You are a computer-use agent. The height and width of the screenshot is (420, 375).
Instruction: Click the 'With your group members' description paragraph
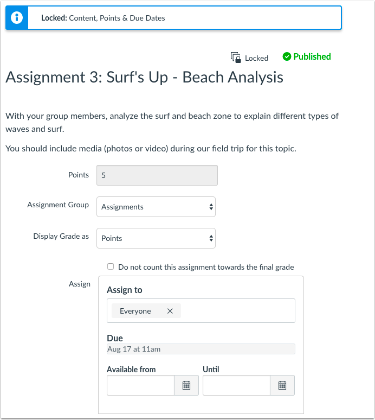[172, 123]
